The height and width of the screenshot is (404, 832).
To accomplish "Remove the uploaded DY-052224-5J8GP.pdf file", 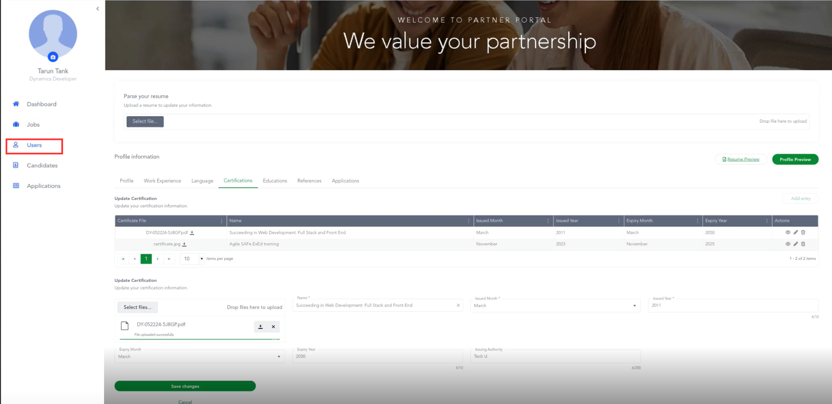I will click(273, 327).
